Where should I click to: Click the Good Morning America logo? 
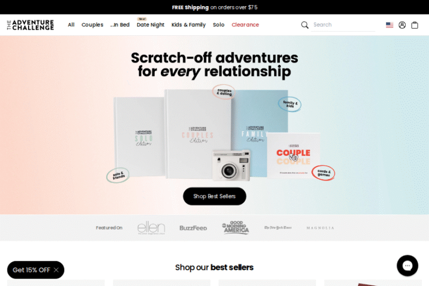click(x=235, y=227)
